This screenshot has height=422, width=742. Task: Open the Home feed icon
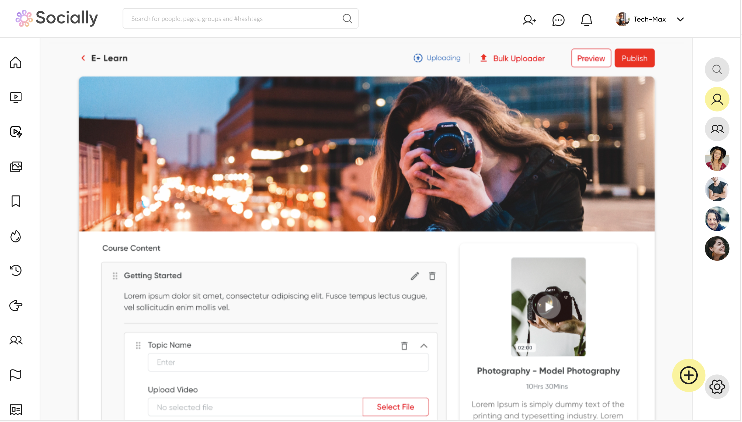(16, 63)
